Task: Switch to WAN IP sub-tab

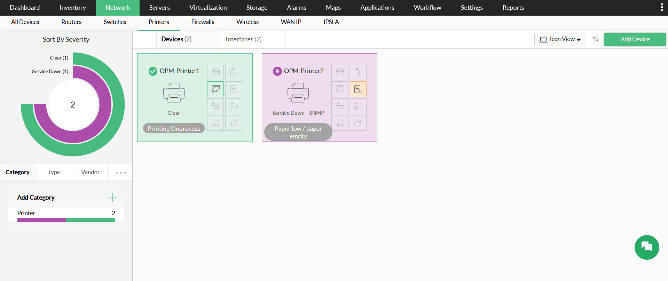Action: (291, 22)
